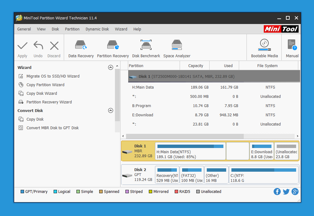Click the Convert MBR Disk to GPT icon
Image resolution: width=314 pixels, height=216 pixels.
pos(21,128)
